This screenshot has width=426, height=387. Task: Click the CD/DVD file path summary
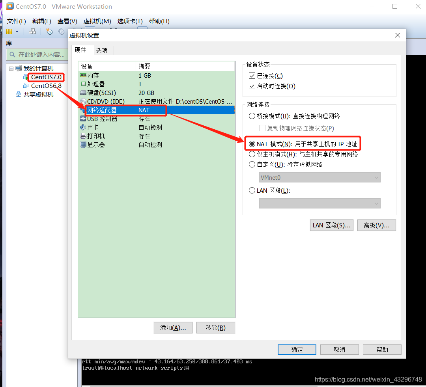tap(185, 102)
